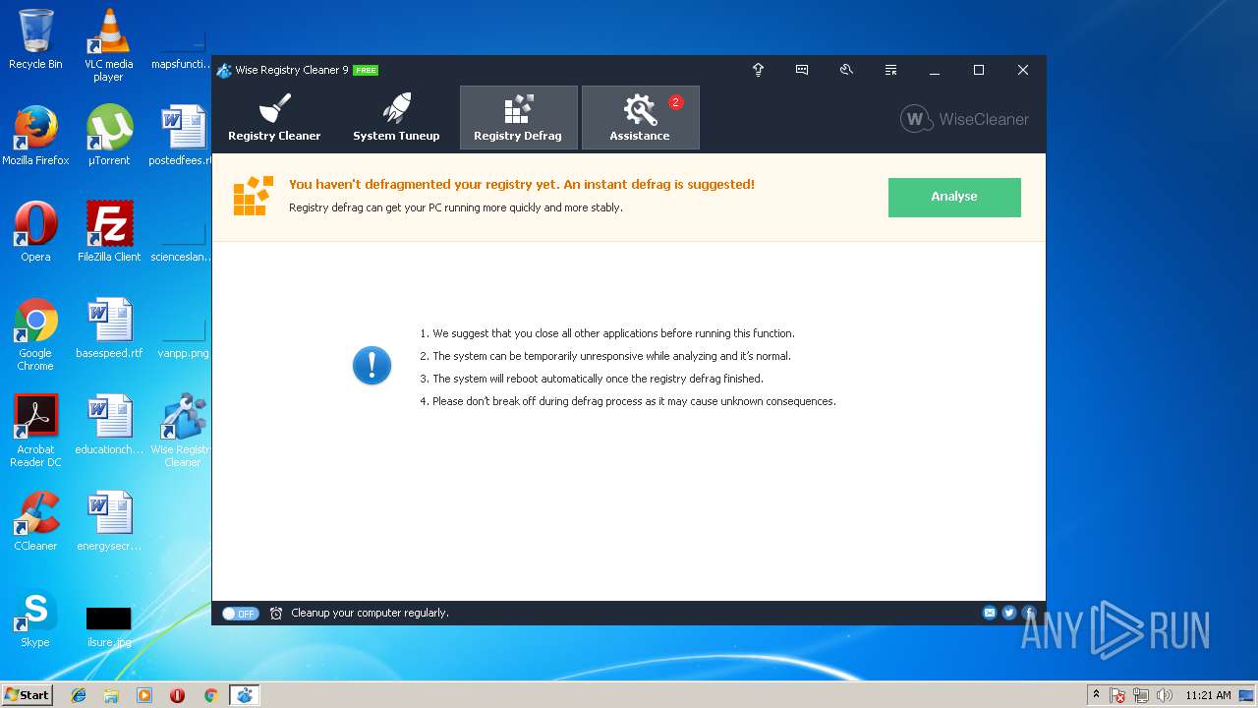The image size is (1258, 708).
Task: Open Windows Explorer folder in taskbar
Action: (x=111, y=695)
